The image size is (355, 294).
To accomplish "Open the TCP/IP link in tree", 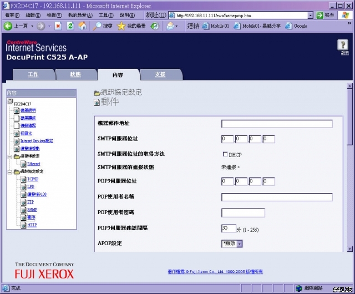I will click(33, 179).
